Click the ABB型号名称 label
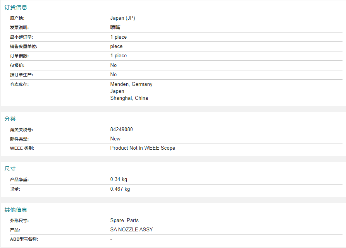The image size is (346, 248). tap(24, 239)
